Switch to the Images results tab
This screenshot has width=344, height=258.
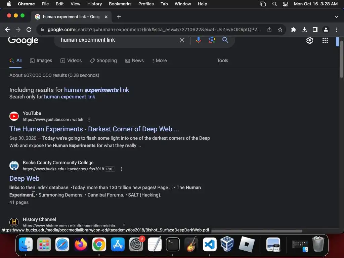point(41,60)
